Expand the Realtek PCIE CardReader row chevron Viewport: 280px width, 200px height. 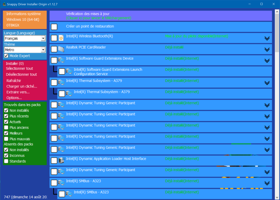[x=267, y=50]
